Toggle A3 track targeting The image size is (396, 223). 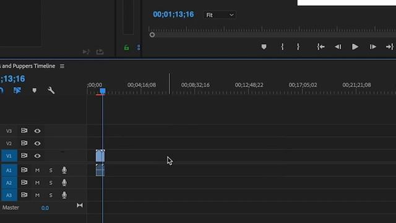click(x=9, y=195)
